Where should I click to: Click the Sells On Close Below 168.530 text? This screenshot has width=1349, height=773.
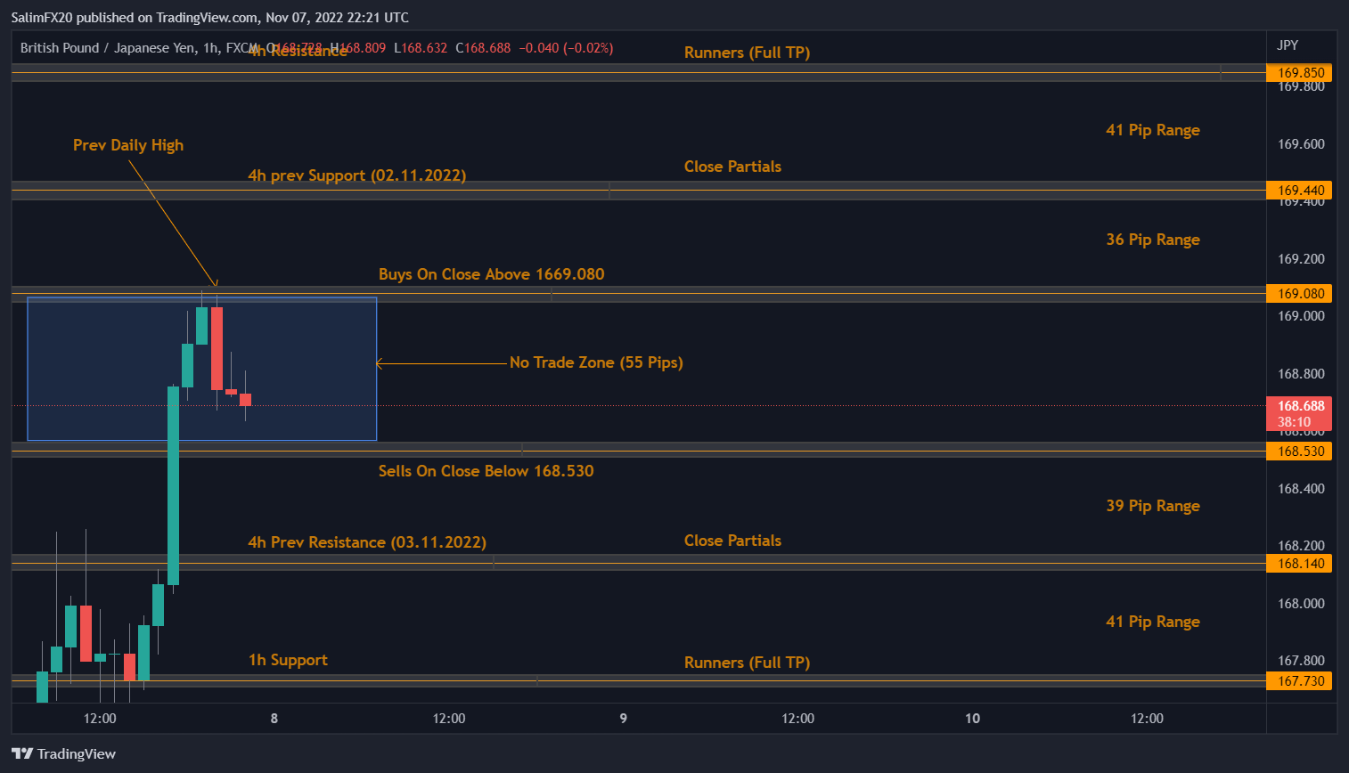486,471
